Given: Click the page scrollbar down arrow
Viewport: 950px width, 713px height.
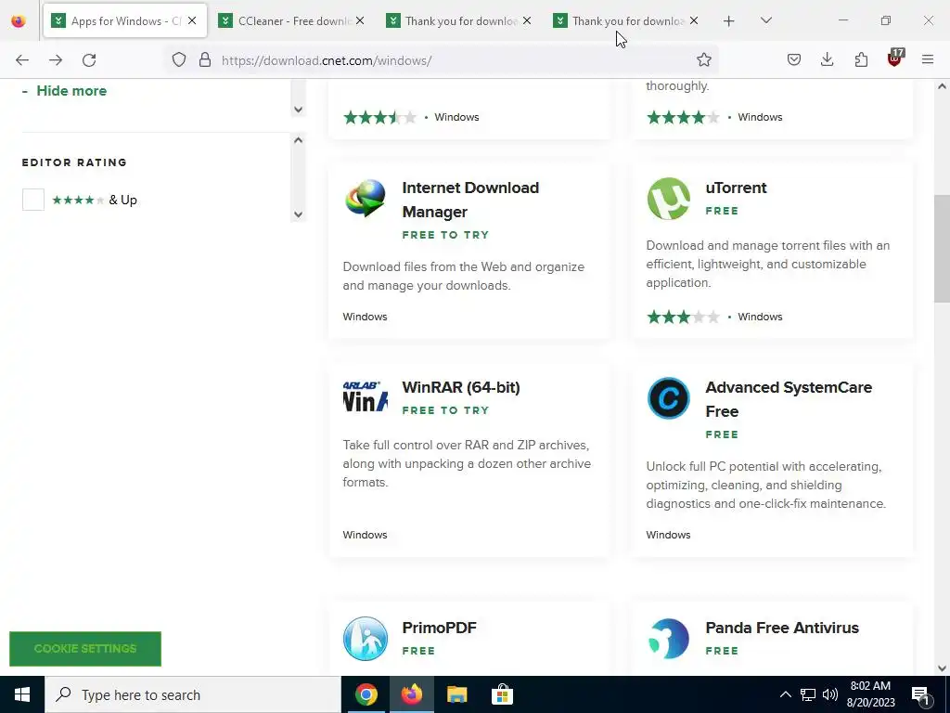Looking at the screenshot, I should click(x=942, y=668).
